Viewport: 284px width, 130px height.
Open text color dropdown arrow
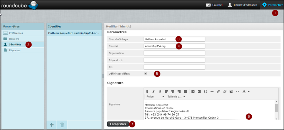[x=249, y=91]
